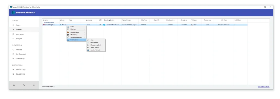Click the Client Map icon

[13, 59]
